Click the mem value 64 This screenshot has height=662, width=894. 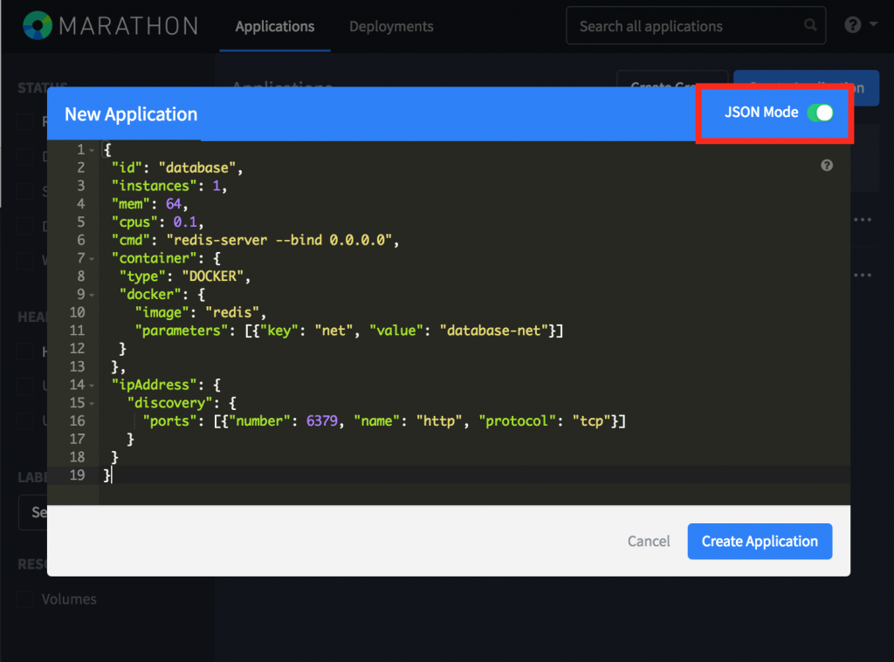pos(174,204)
